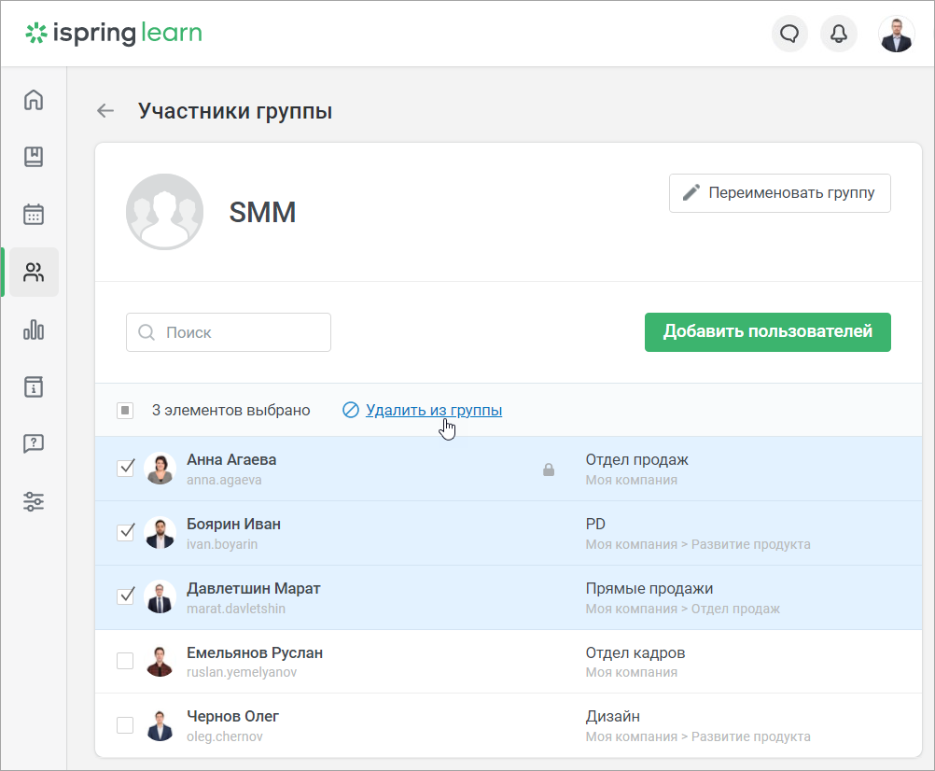Click the Удалить из группы link
Image resolution: width=935 pixels, height=771 pixels.
click(434, 411)
